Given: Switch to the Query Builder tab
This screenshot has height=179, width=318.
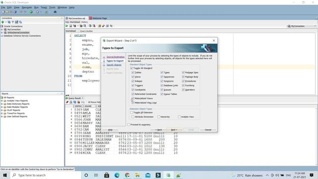Looking at the screenshot, I should 86,31.
